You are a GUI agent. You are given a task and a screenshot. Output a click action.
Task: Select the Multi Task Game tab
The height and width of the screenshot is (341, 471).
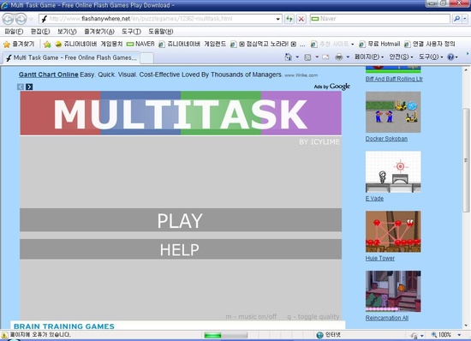click(71, 57)
